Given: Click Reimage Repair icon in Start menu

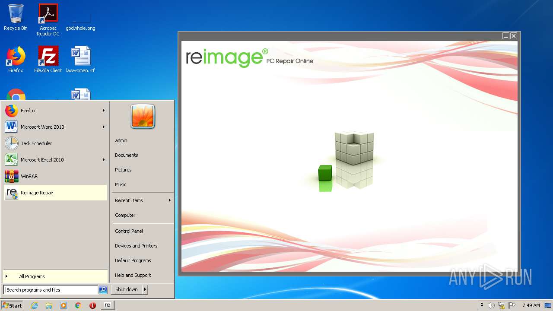Looking at the screenshot, I should (x=12, y=193).
